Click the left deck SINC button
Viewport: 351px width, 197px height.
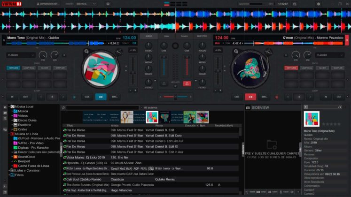tap(115, 97)
